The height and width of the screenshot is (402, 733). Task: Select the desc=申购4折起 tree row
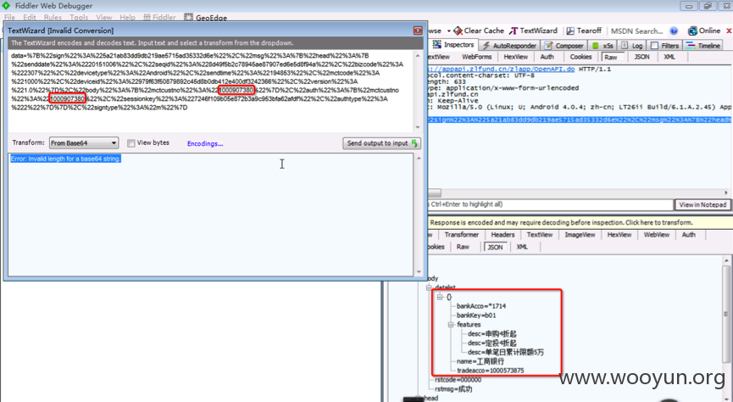[x=491, y=333]
